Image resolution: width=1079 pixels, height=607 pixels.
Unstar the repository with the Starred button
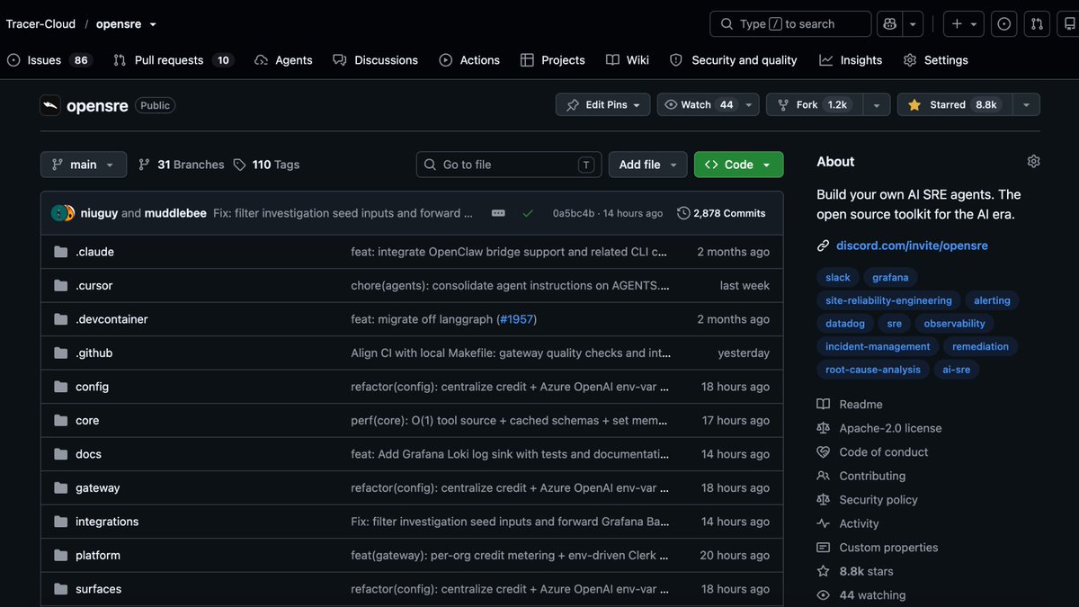pos(954,105)
